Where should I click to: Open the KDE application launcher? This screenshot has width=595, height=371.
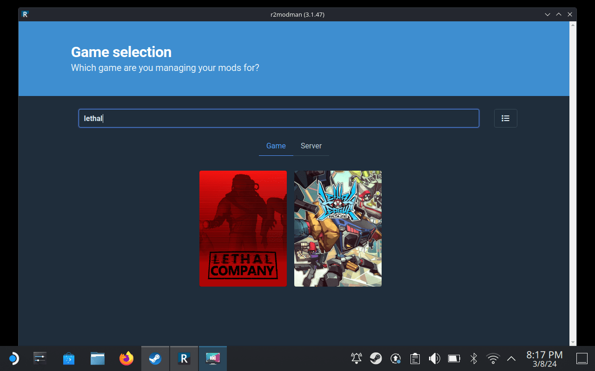(13, 358)
